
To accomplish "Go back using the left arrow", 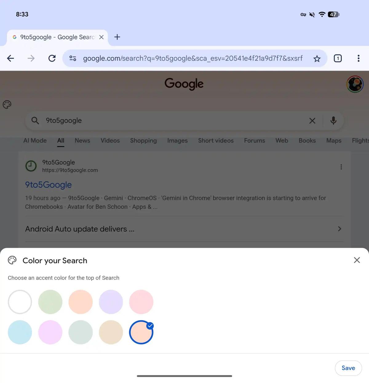I will [x=10, y=58].
